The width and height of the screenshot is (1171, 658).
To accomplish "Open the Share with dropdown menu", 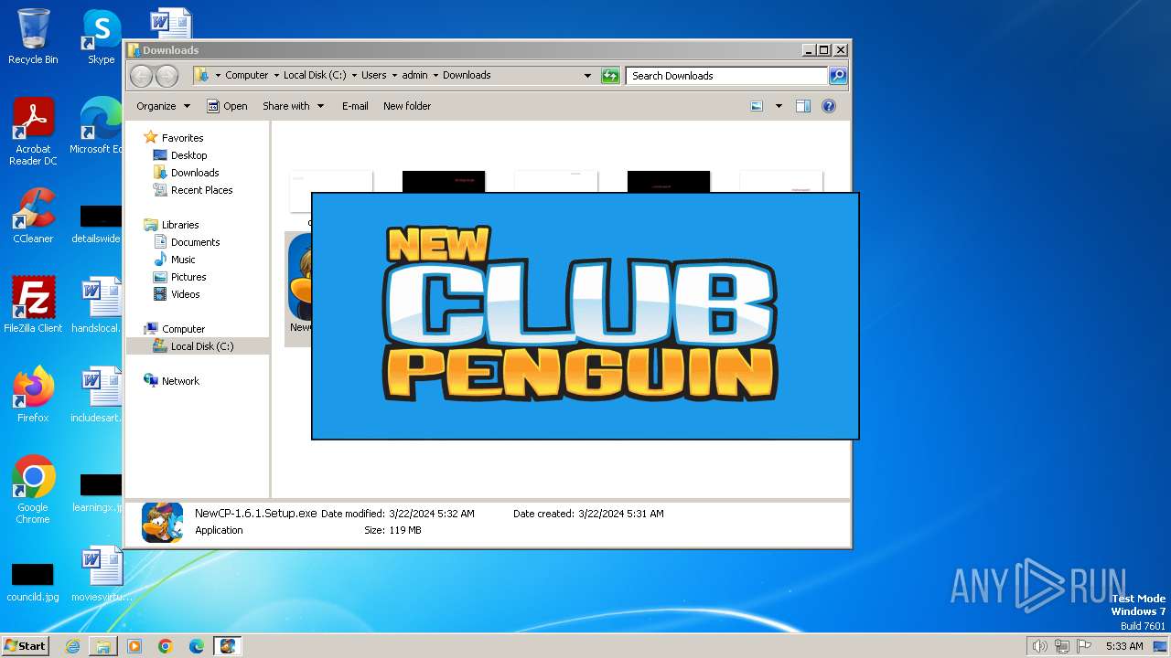I will [x=293, y=106].
